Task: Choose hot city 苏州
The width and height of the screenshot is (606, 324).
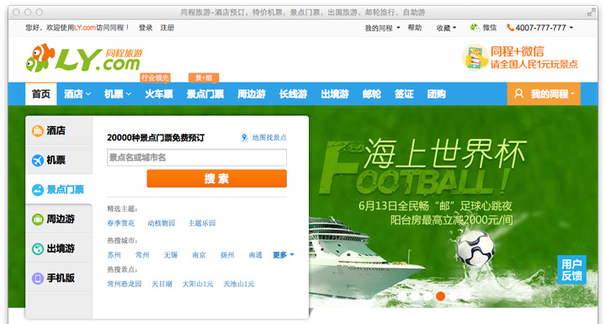Action: [x=114, y=255]
